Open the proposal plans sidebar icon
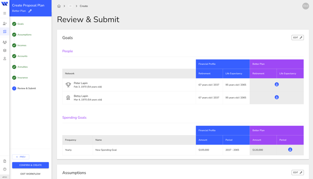 pos(5,31)
